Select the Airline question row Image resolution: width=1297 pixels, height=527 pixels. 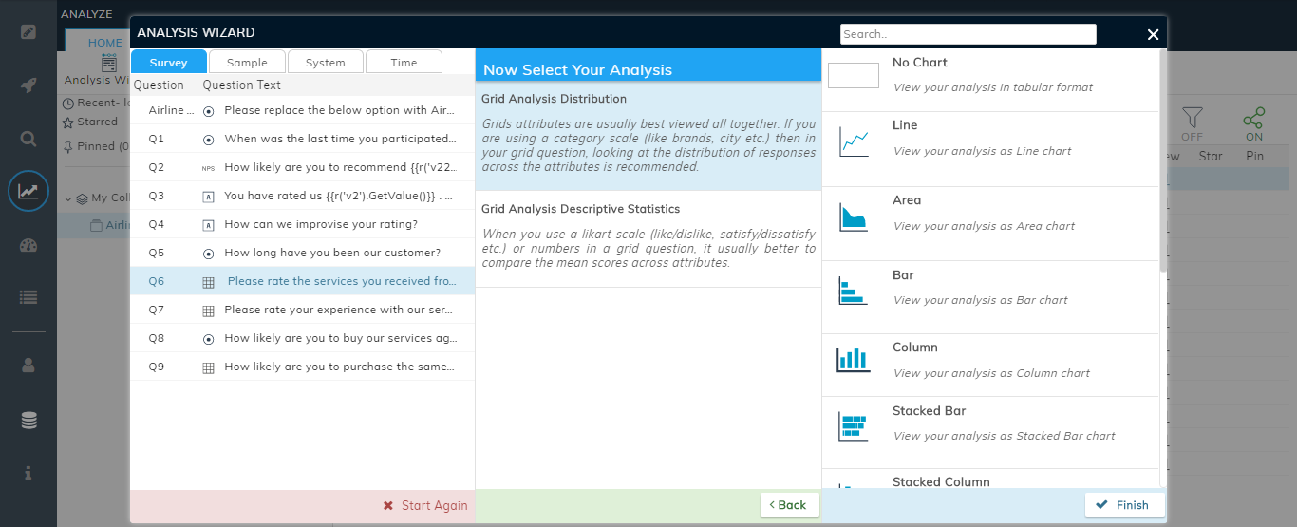302,110
